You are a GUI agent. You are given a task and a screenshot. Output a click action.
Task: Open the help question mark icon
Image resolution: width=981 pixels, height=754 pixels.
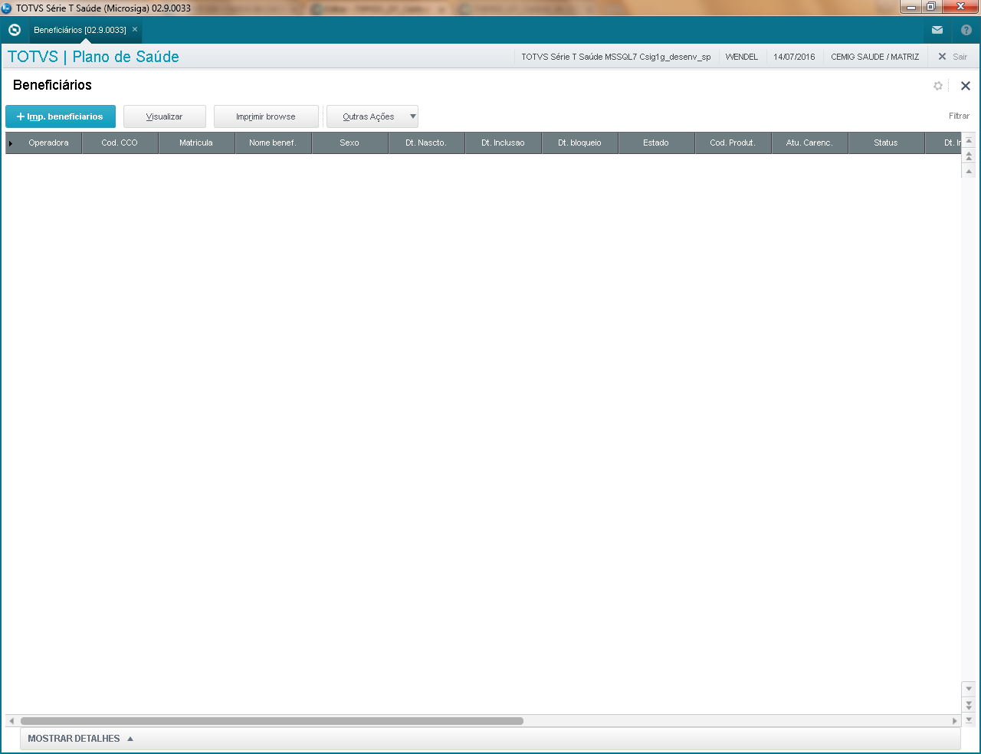click(x=966, y=30)
